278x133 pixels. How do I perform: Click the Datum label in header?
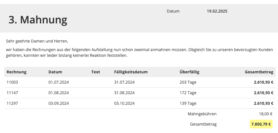173,11
